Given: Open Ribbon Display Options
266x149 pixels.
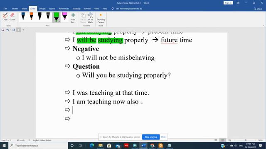Looking at the screenshot, I should point(238,3).
